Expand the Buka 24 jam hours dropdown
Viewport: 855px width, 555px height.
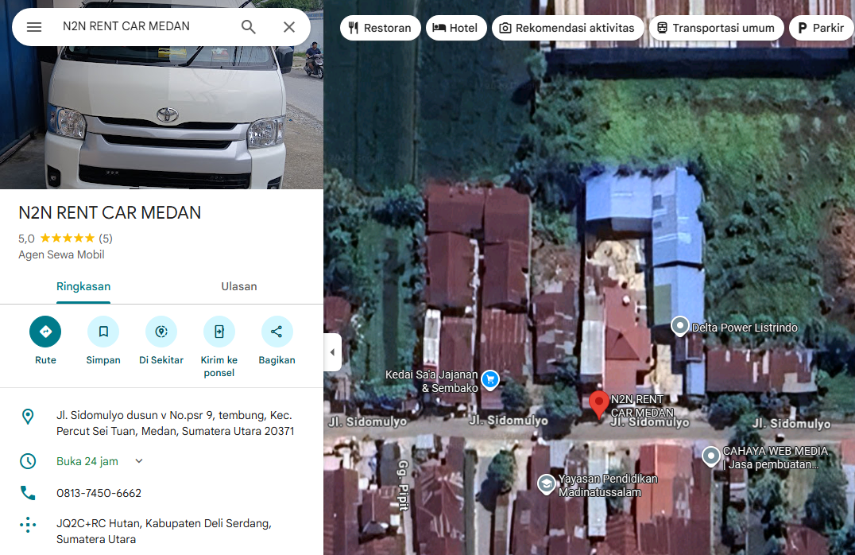pyautogui.click(x=138, y=460)
